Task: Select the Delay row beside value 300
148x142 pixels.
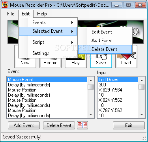Action: pos(47,85)
